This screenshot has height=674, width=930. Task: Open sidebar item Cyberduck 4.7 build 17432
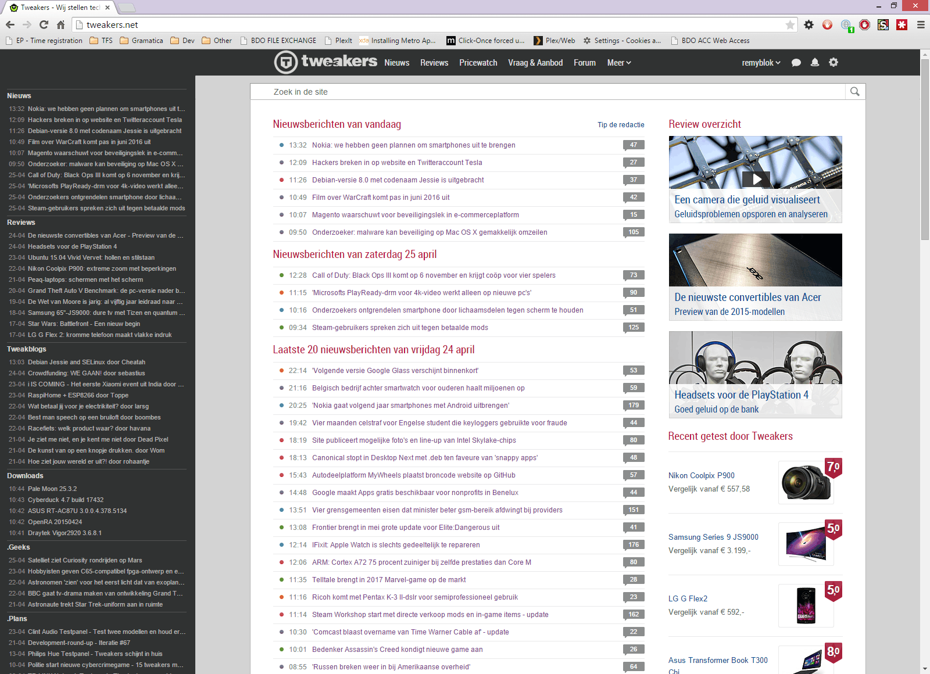[x=66, y=500]
